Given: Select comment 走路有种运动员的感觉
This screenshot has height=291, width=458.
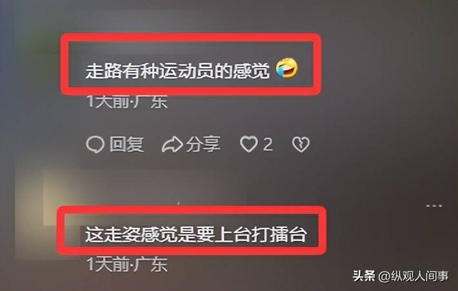Looking at the screenshot, I should coord(177,71).
